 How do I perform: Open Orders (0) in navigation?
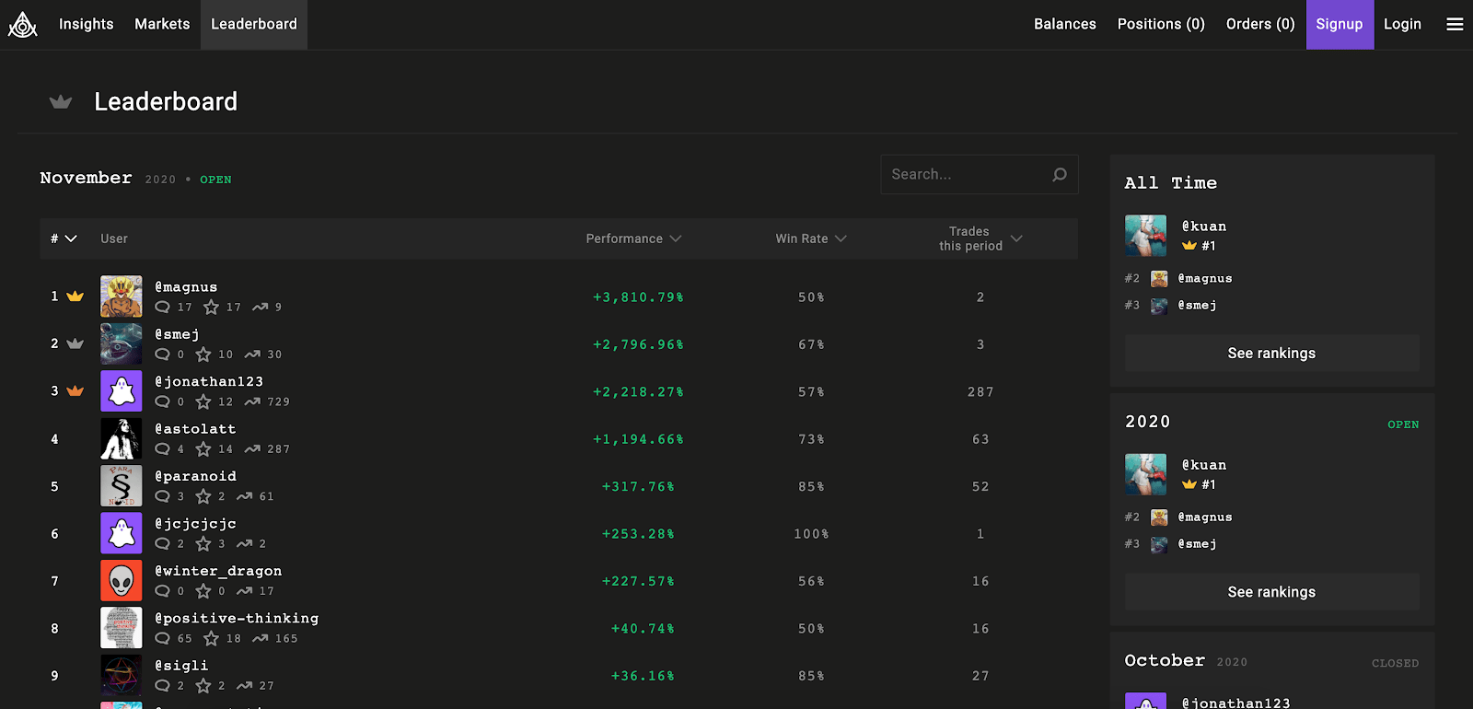click(1260, 24)
